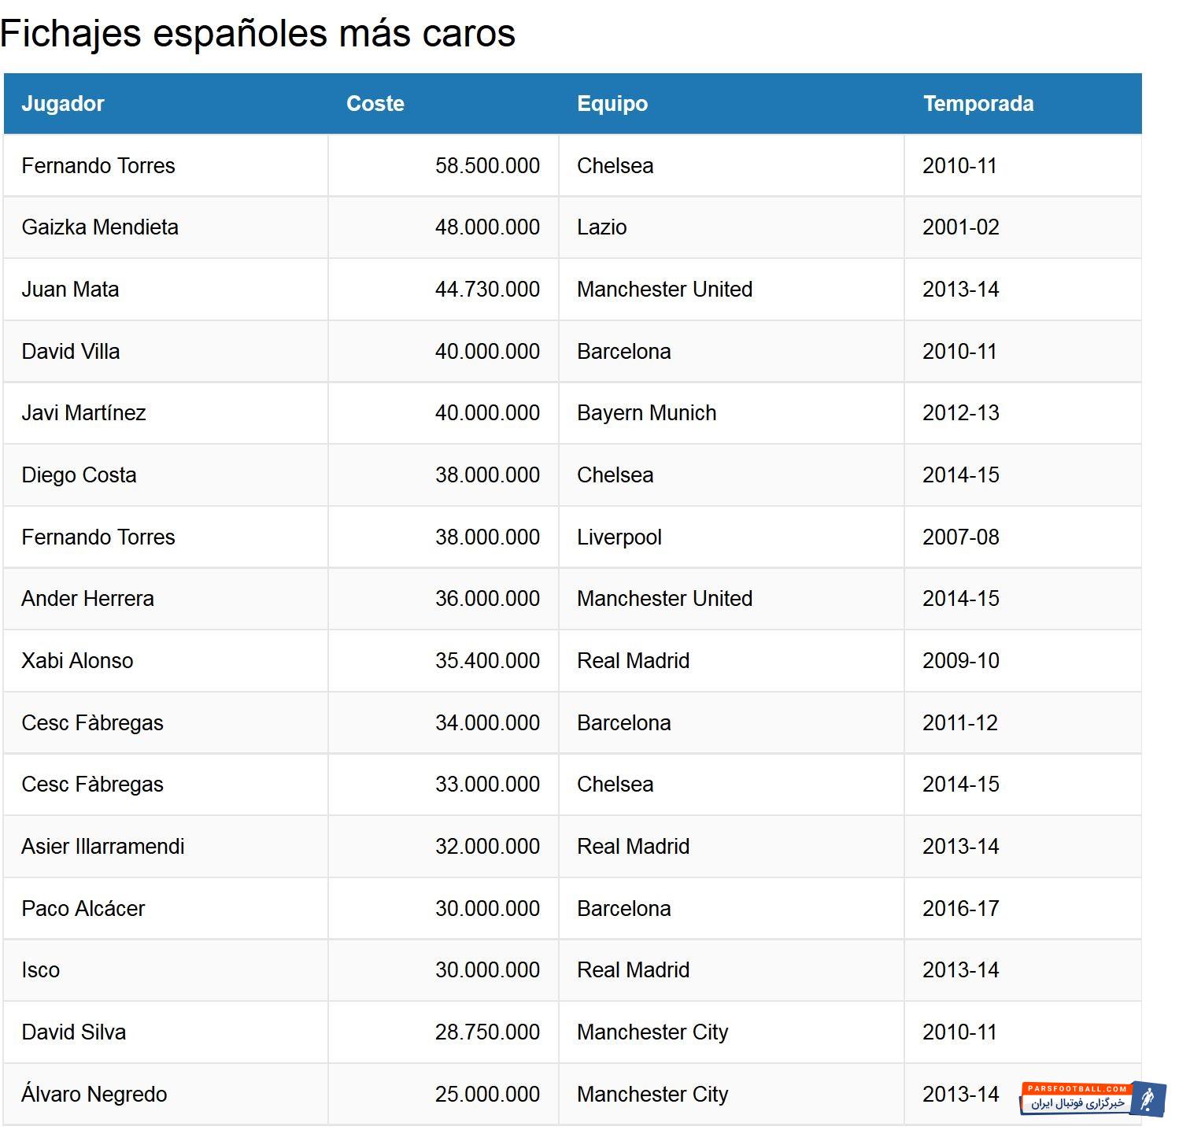
Task: Click the Temporada column header
Action: point(978,104)
